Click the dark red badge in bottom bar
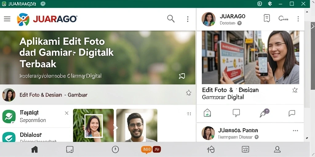The width and height of the screenshot is (315, 157). click(157, 149)
